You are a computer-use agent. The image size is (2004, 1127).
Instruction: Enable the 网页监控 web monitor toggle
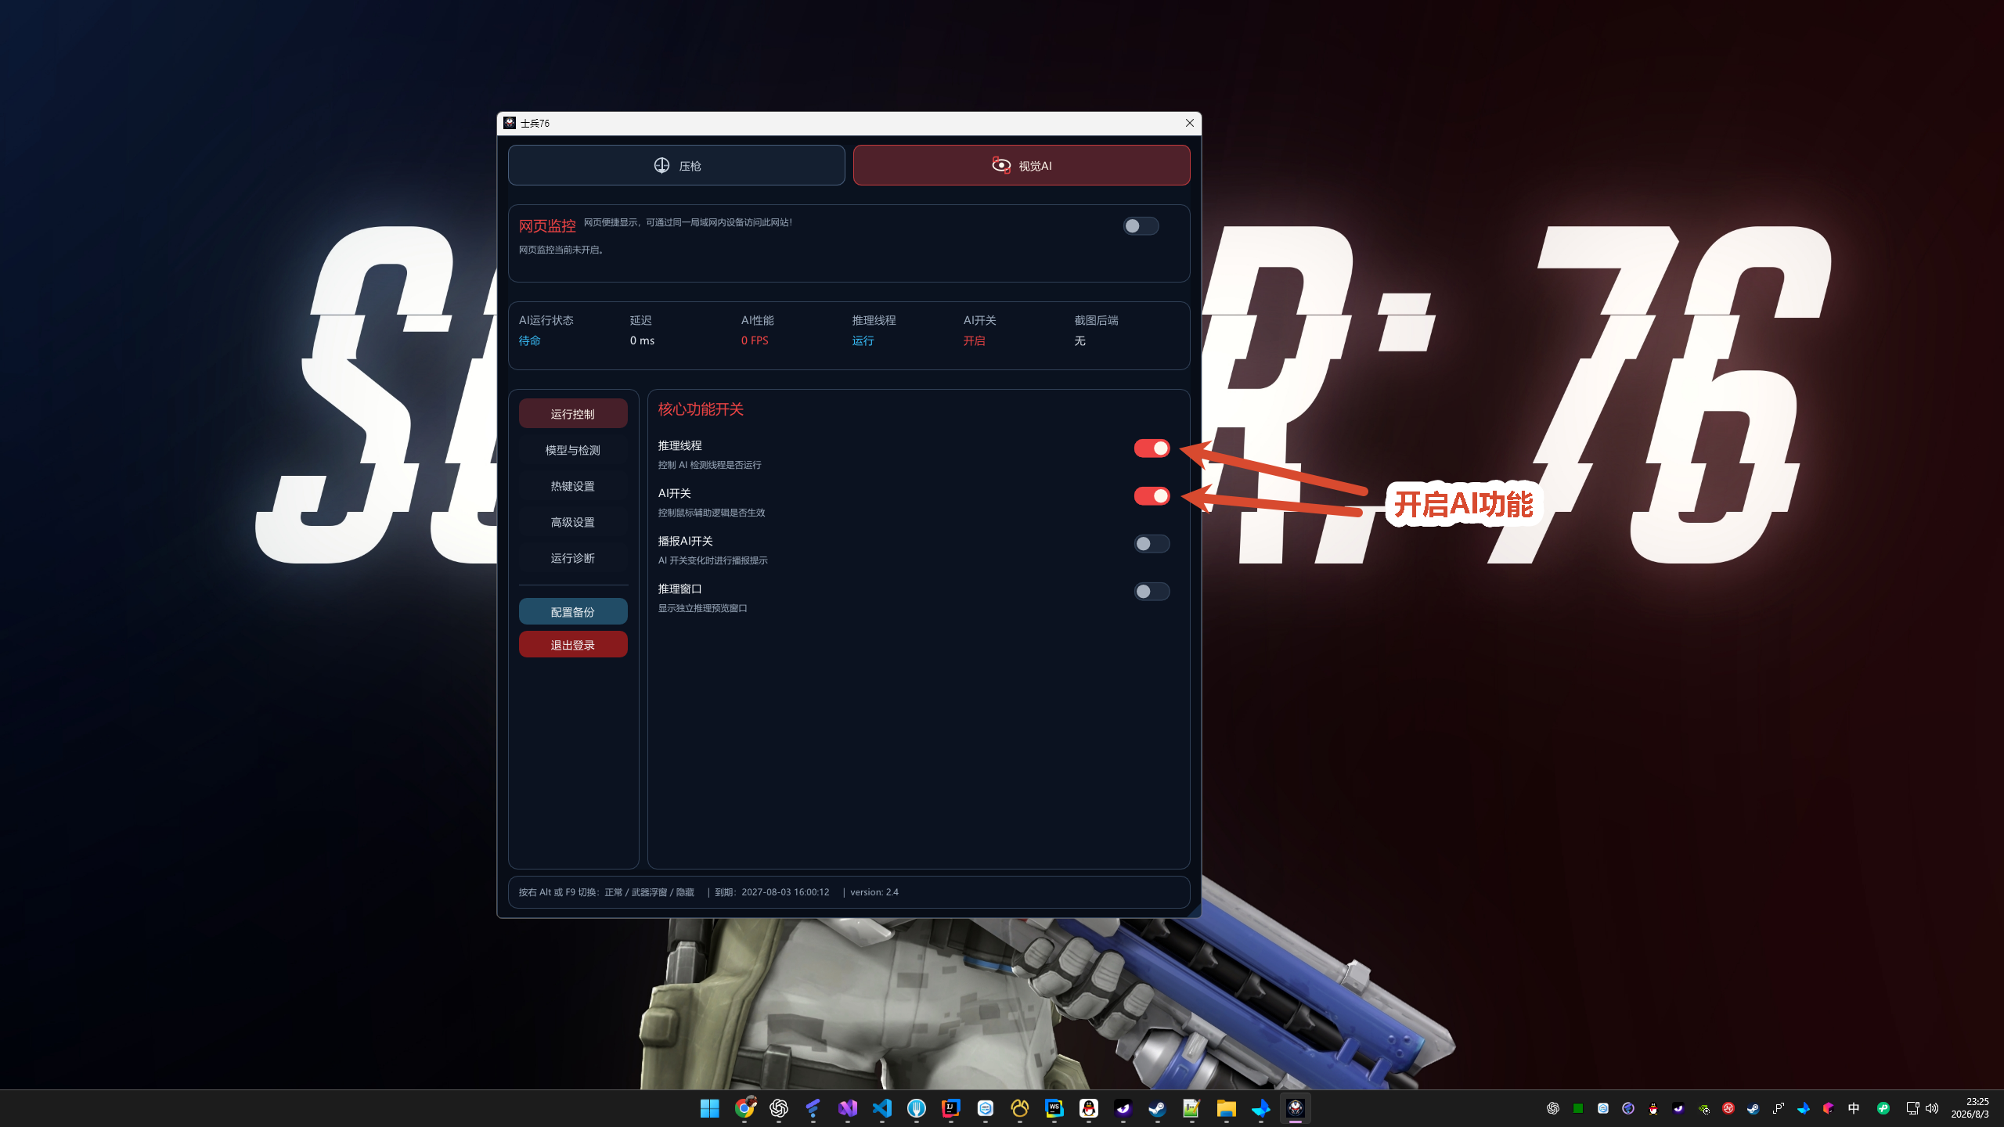click(x=1141, y=226)
